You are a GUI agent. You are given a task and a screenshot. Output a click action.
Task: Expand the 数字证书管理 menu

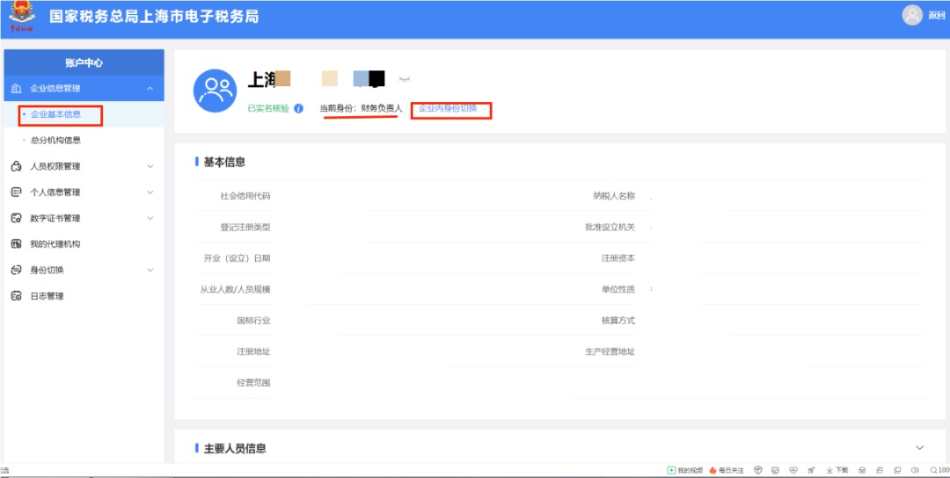150,218
